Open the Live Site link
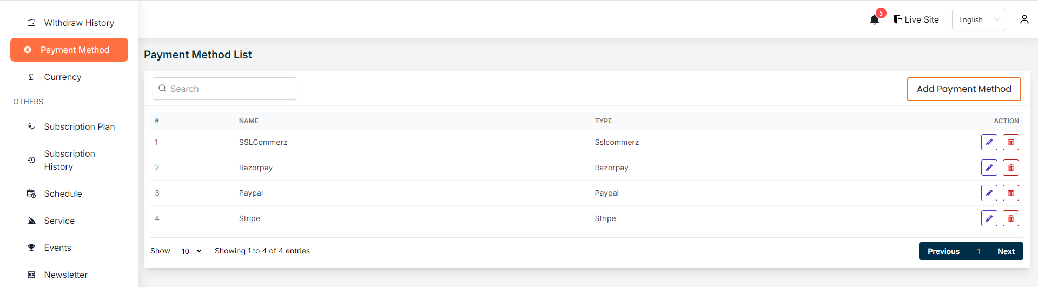Image resolution: width=1038 pixels, height=287 pixels. point(916,19)
